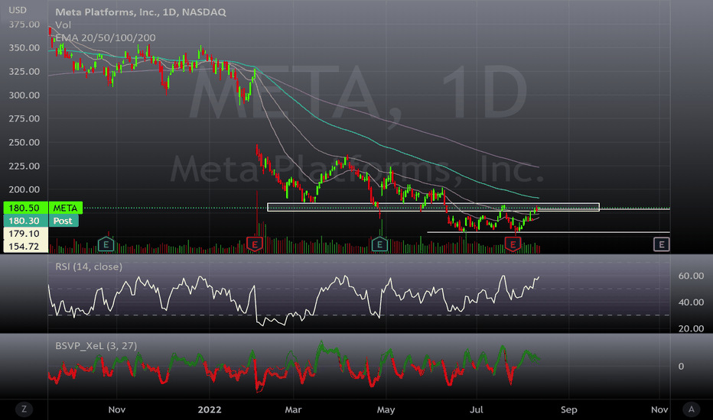This screenshot has width=713, height=420.
Task: Open the red earnings marker in late July
Action: 513,244
